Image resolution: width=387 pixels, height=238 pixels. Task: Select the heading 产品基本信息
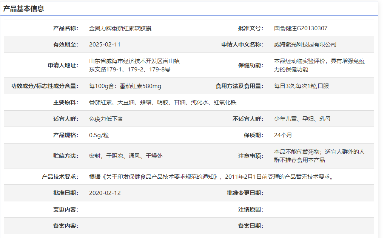click(23, 9)
